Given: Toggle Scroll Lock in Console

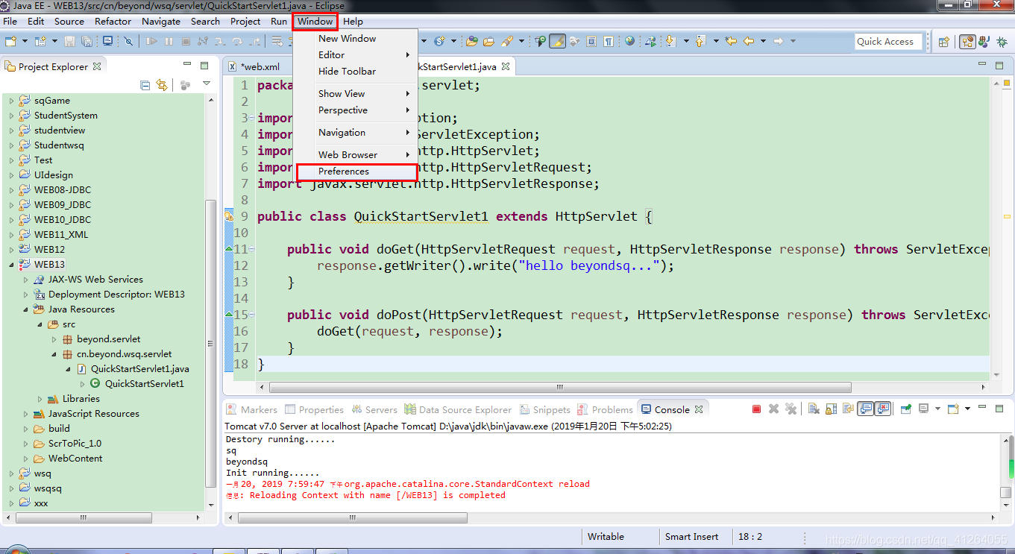Looking at the screenshot, I should click(832, 409).
